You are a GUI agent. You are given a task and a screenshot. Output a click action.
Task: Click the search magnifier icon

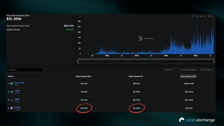[9, 70]
